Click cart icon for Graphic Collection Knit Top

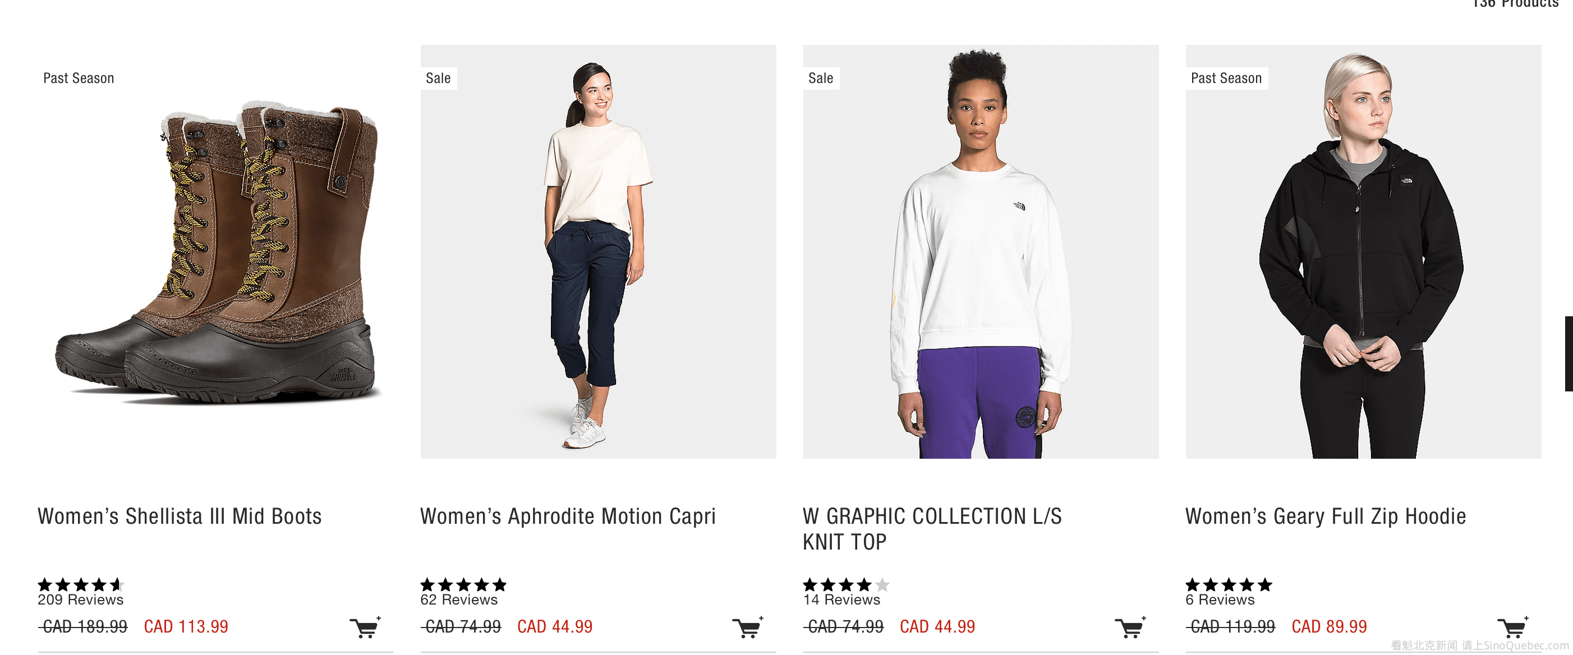[x=1130, y=627]
